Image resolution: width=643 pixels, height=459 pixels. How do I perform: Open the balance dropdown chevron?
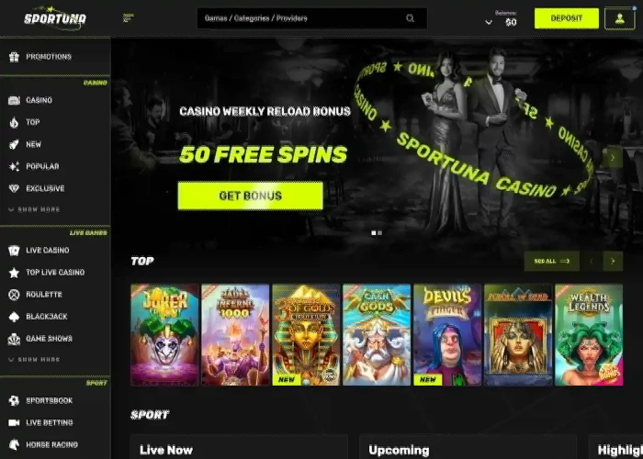point(489,22)
